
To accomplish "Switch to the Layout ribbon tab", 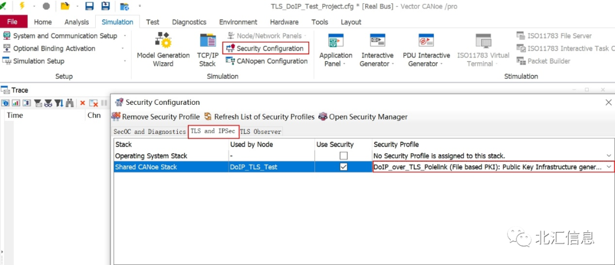I will click(351, 22).
